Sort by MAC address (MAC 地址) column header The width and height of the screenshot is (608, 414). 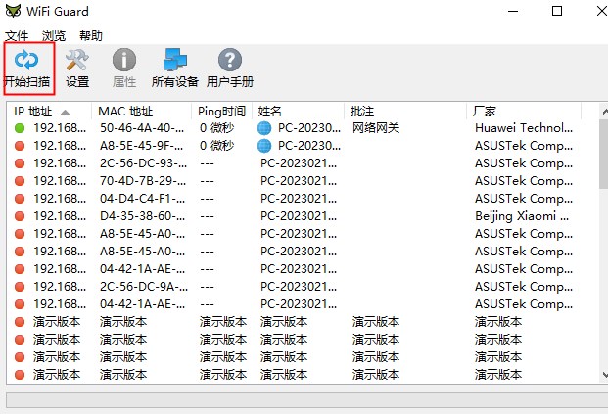[125, 112]
